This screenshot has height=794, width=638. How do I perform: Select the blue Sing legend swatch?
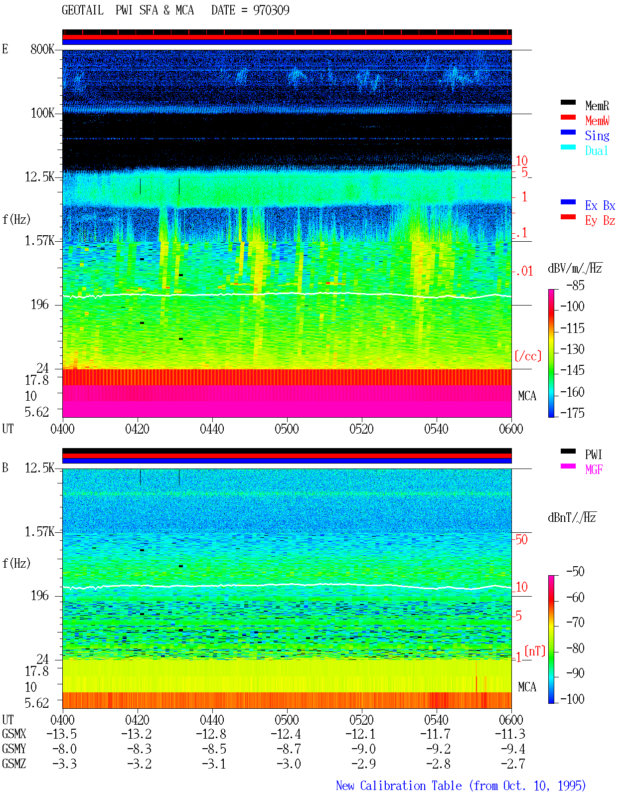568,132
